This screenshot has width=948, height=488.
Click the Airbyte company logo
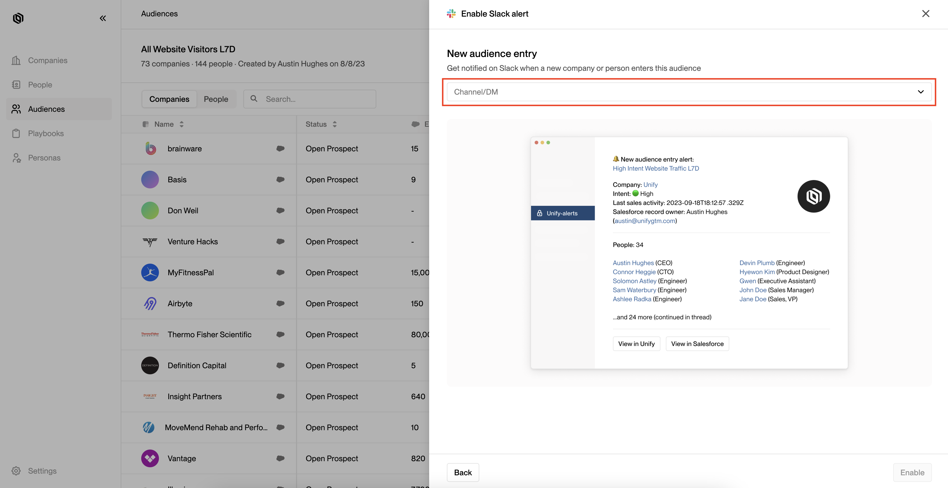150,303
